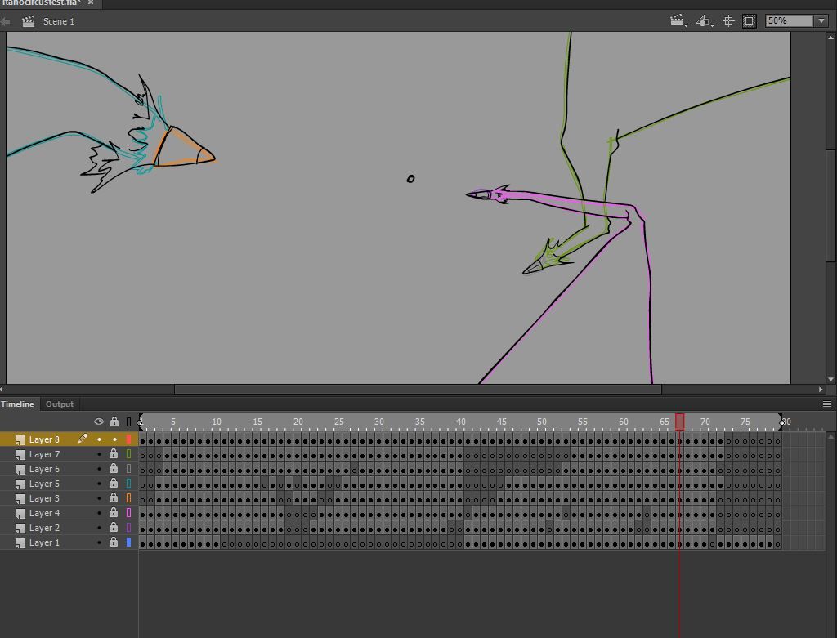Expand the 50% zoom level dropdown
The width and height of the screenshot is (837, 638).
(821, 20)
